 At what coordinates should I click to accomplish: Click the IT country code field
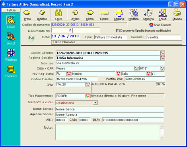click(x=158, y=73)
